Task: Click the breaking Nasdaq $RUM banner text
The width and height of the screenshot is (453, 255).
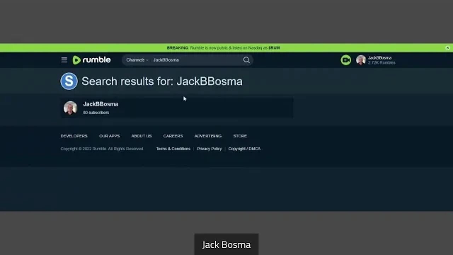Action: [223, 48]
